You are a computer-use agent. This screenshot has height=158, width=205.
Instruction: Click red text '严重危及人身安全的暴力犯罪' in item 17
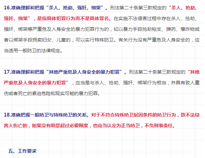click(35, 83)
